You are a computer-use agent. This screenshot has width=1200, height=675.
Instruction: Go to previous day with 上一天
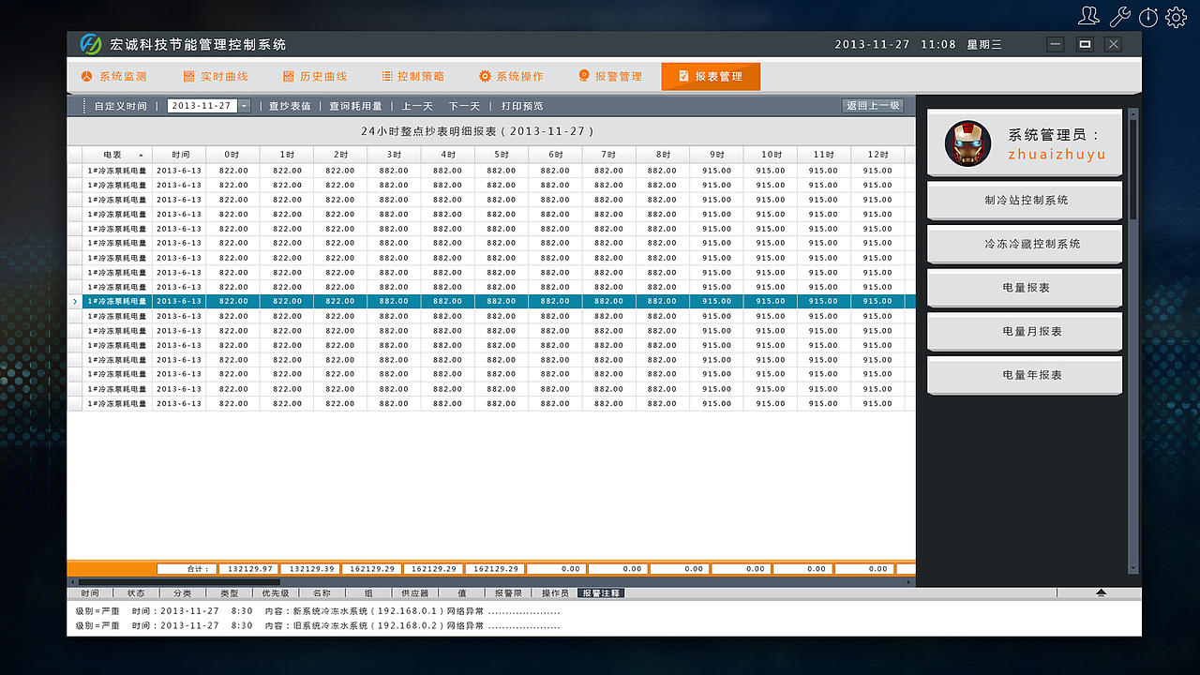coord(417,106)
